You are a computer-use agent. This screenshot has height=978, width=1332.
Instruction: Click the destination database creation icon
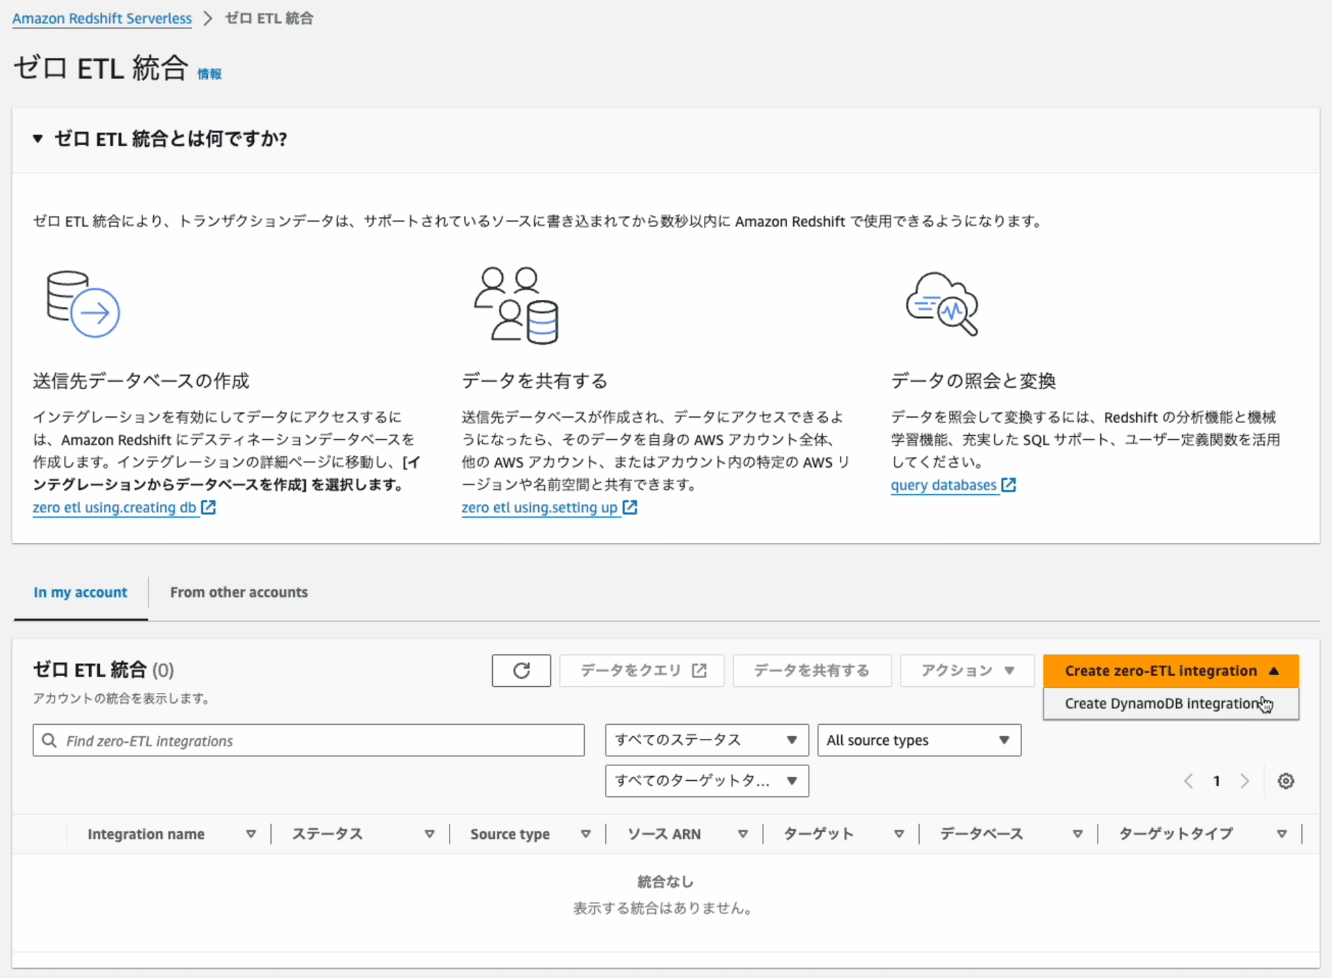tap(83, 304)
